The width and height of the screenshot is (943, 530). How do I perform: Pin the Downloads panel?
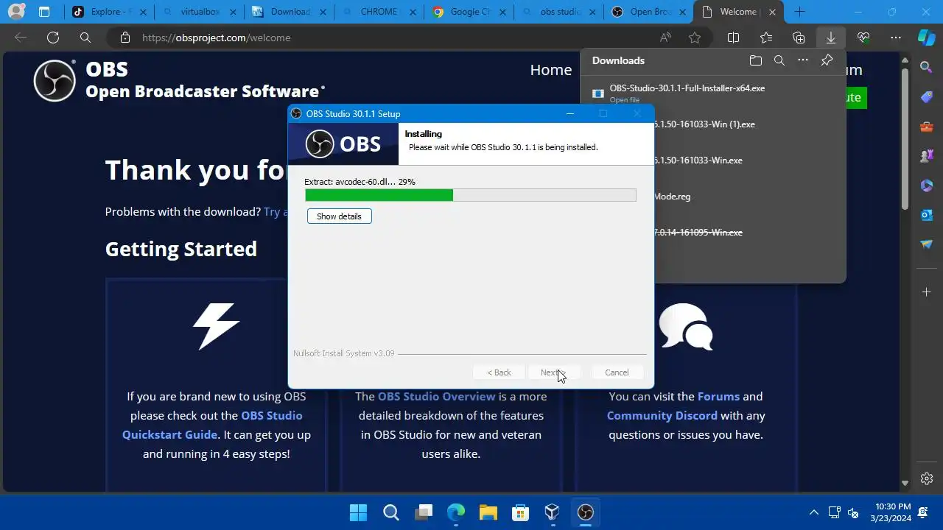[827, 60]
